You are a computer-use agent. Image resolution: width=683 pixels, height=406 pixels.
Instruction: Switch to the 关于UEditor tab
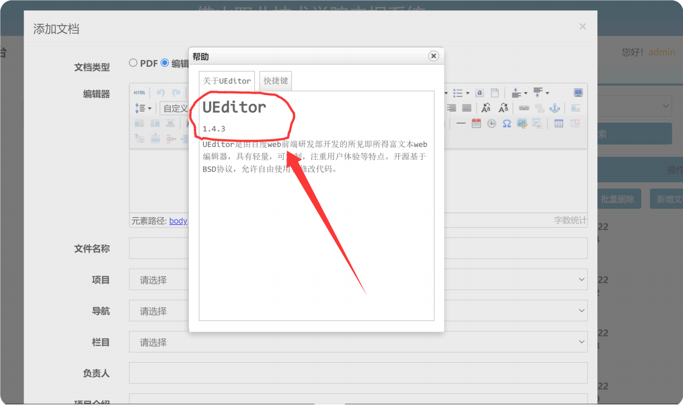pos(227,81)
